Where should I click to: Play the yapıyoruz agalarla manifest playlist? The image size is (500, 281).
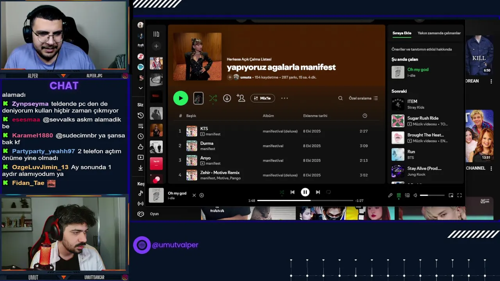pos(180,98)
